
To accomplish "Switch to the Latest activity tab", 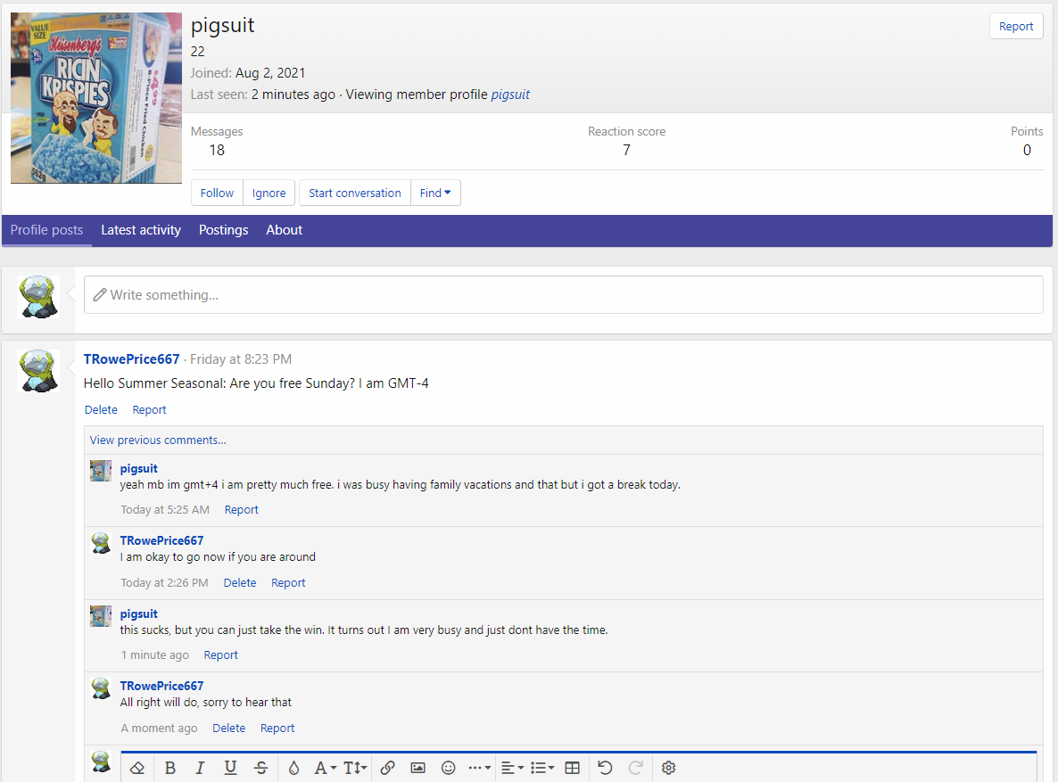I will [x=141, y=230].
